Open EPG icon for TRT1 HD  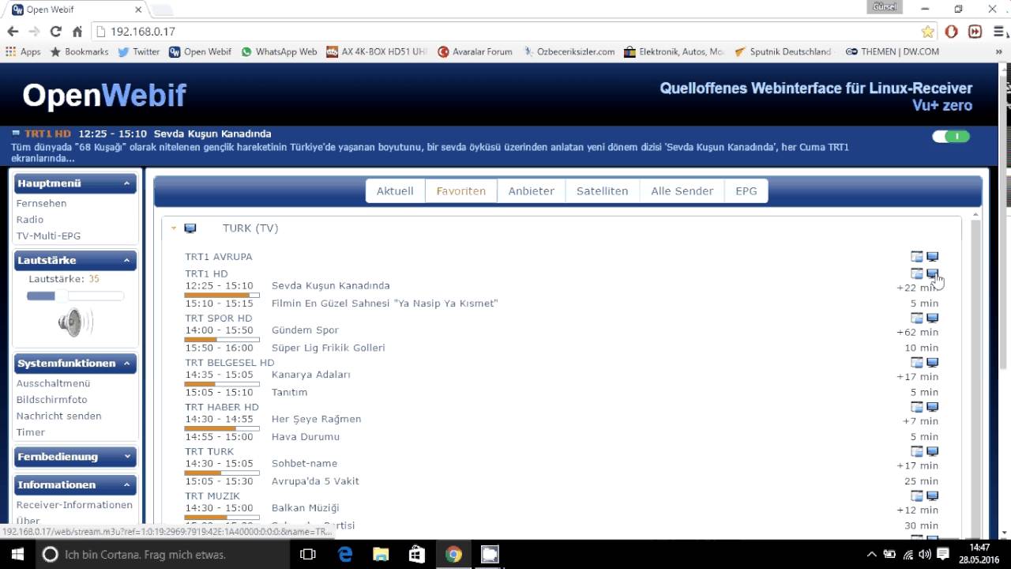click(917, 274)
